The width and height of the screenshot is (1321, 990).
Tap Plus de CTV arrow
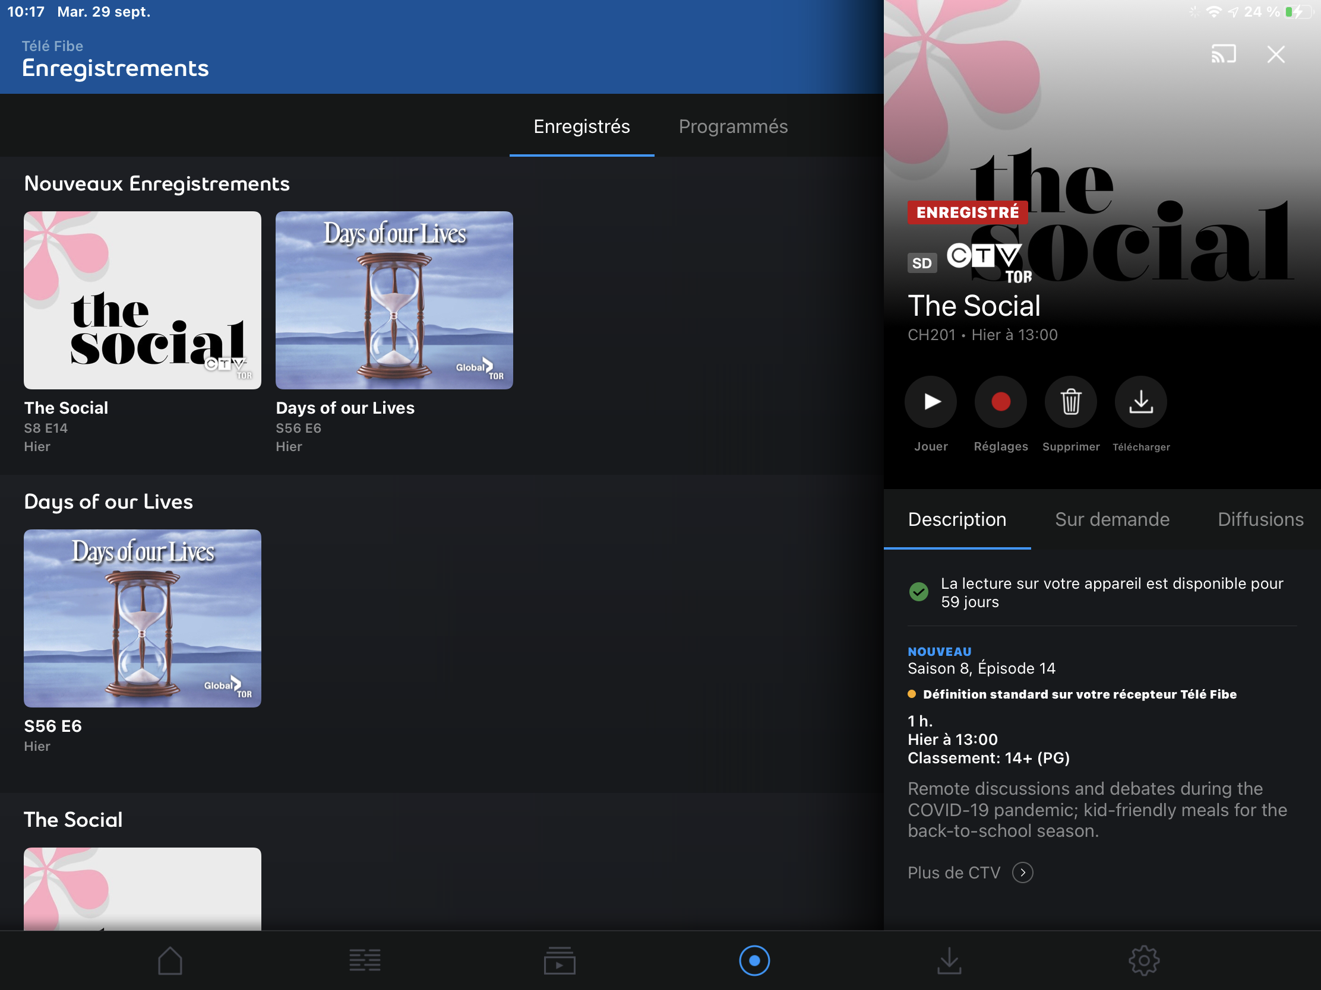click(1022, 872)
